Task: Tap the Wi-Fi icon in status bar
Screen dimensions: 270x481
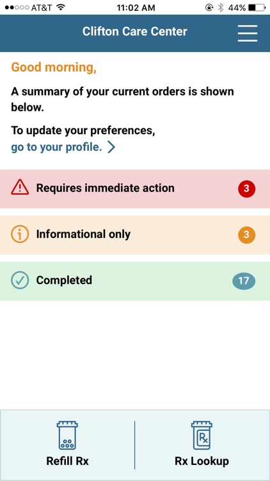Action: coord(61,7)
